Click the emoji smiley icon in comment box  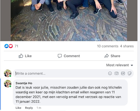point(110,73)
